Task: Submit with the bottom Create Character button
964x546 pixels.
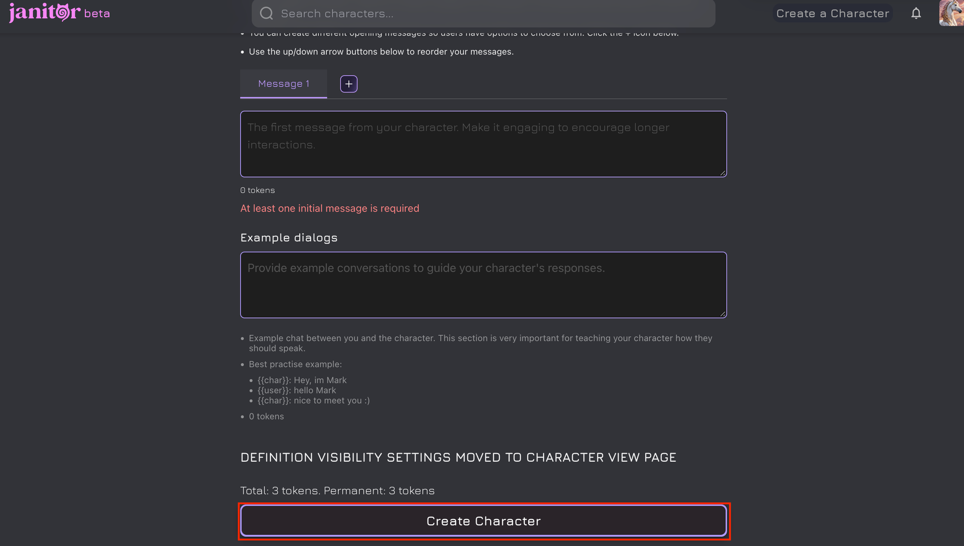Action: click(x=483, y=521)
